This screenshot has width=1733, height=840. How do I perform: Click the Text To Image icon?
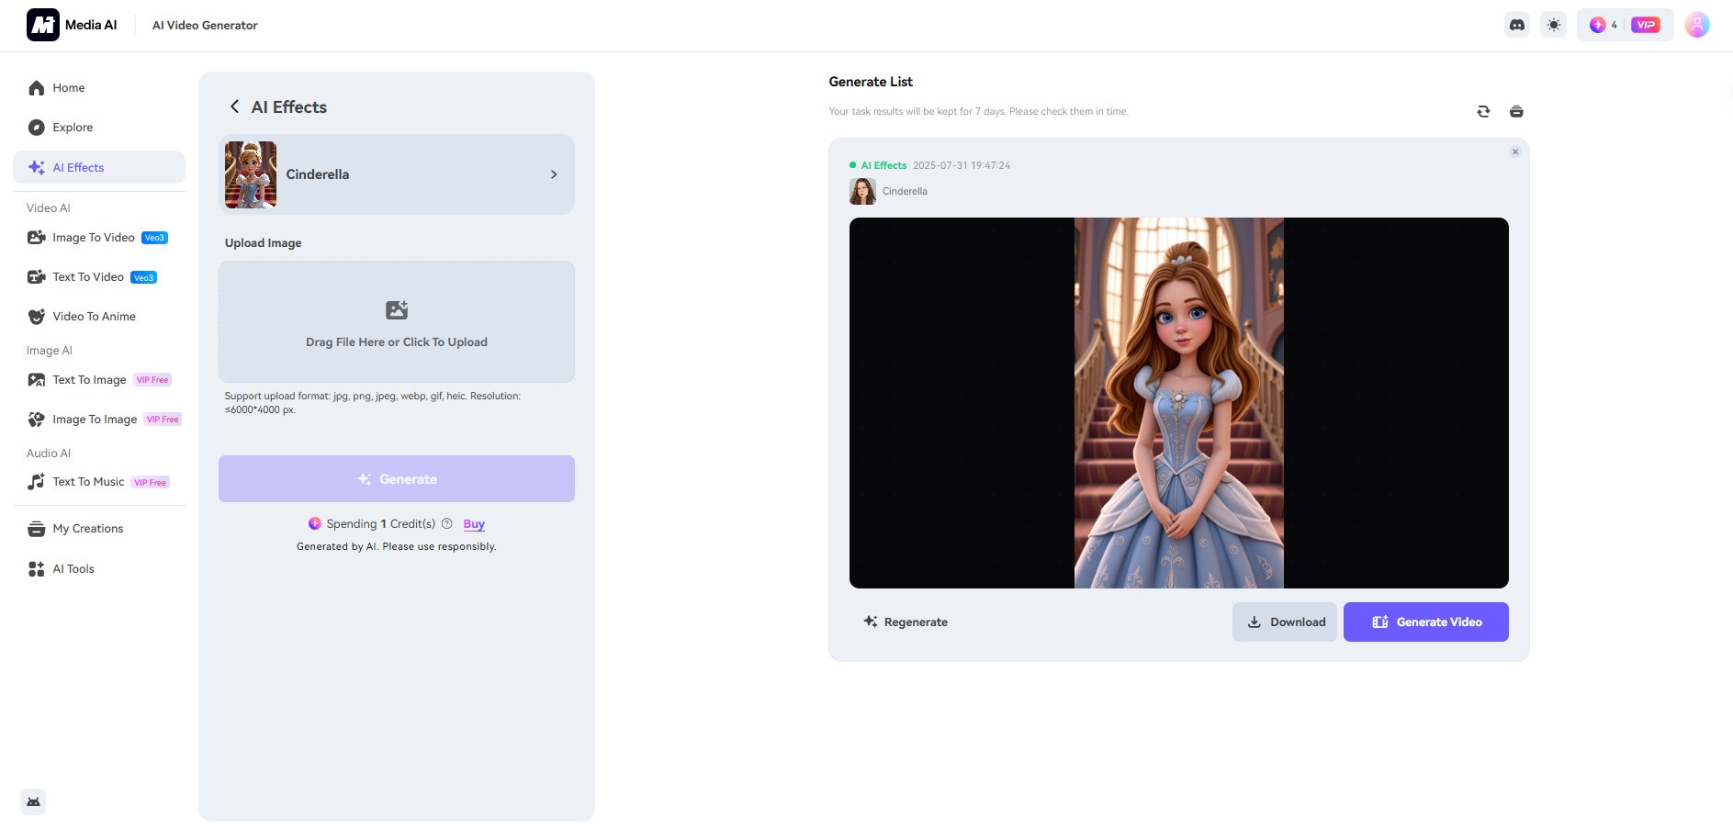(x=37, y=380)
